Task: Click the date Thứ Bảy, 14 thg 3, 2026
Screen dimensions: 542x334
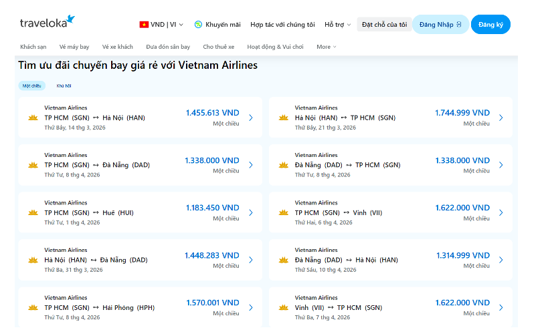Action: pos(75,128)
